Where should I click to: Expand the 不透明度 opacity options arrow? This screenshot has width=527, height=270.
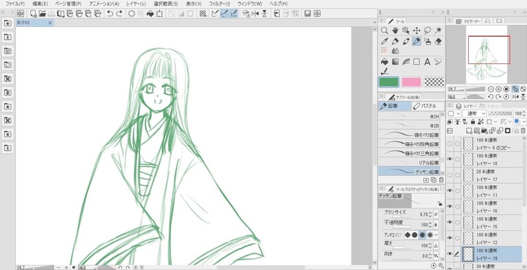[x=435, y=225]
